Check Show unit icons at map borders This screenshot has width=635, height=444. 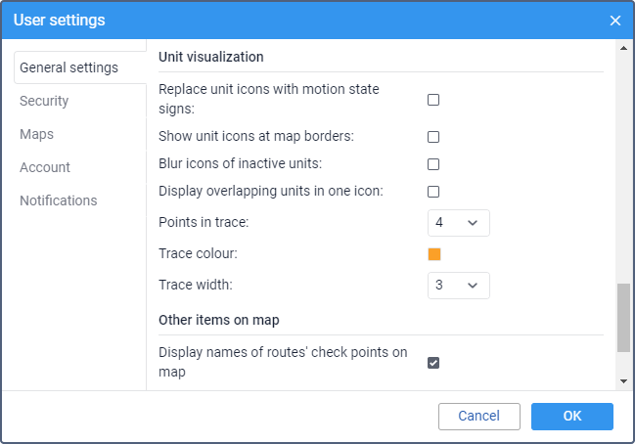pyautogui.click(x=433, y=137)
